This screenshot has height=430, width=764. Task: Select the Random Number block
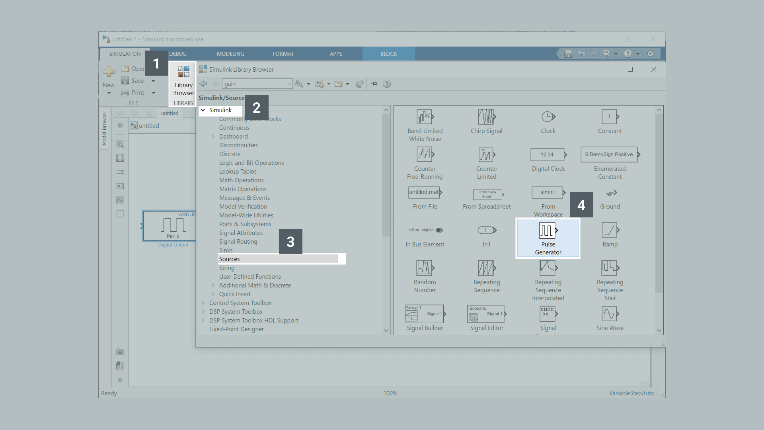click(425, 268)
